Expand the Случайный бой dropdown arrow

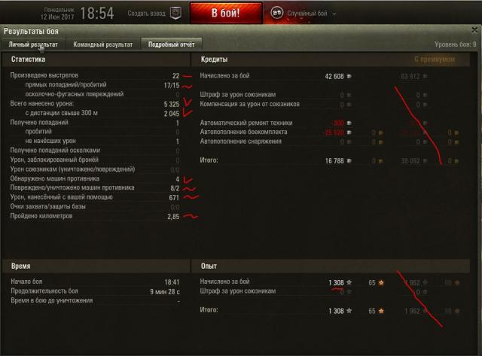334,14
